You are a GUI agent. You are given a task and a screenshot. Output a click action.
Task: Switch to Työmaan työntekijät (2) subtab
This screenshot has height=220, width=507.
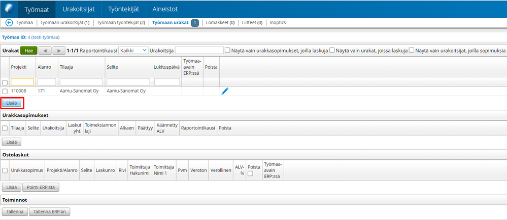121,23
